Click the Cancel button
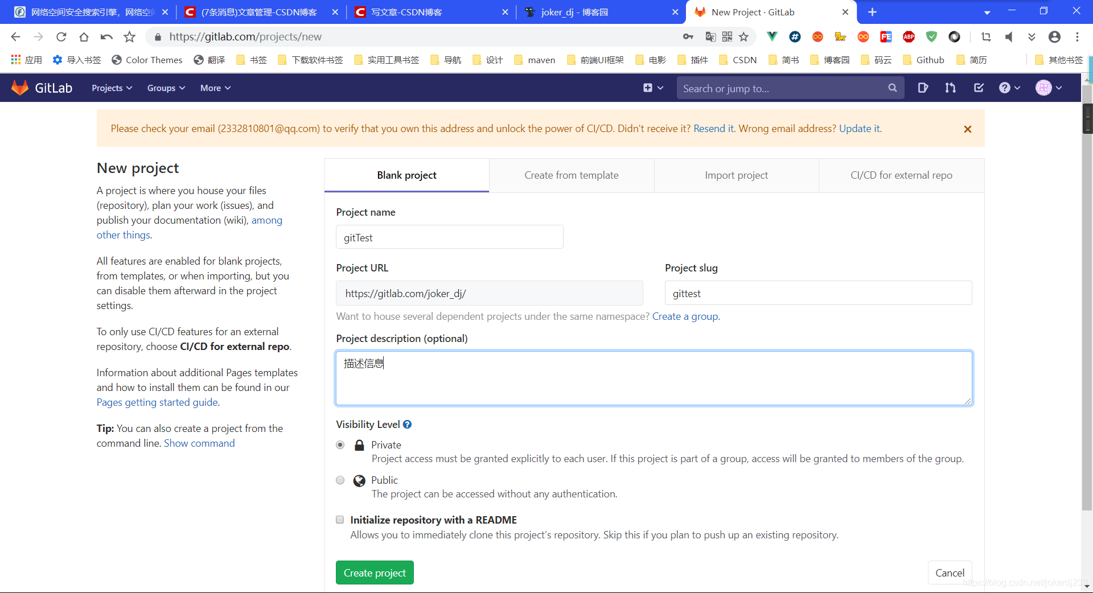Image resolution: width=1093 pixels, height=593 pixels. [x=950, y=573]
